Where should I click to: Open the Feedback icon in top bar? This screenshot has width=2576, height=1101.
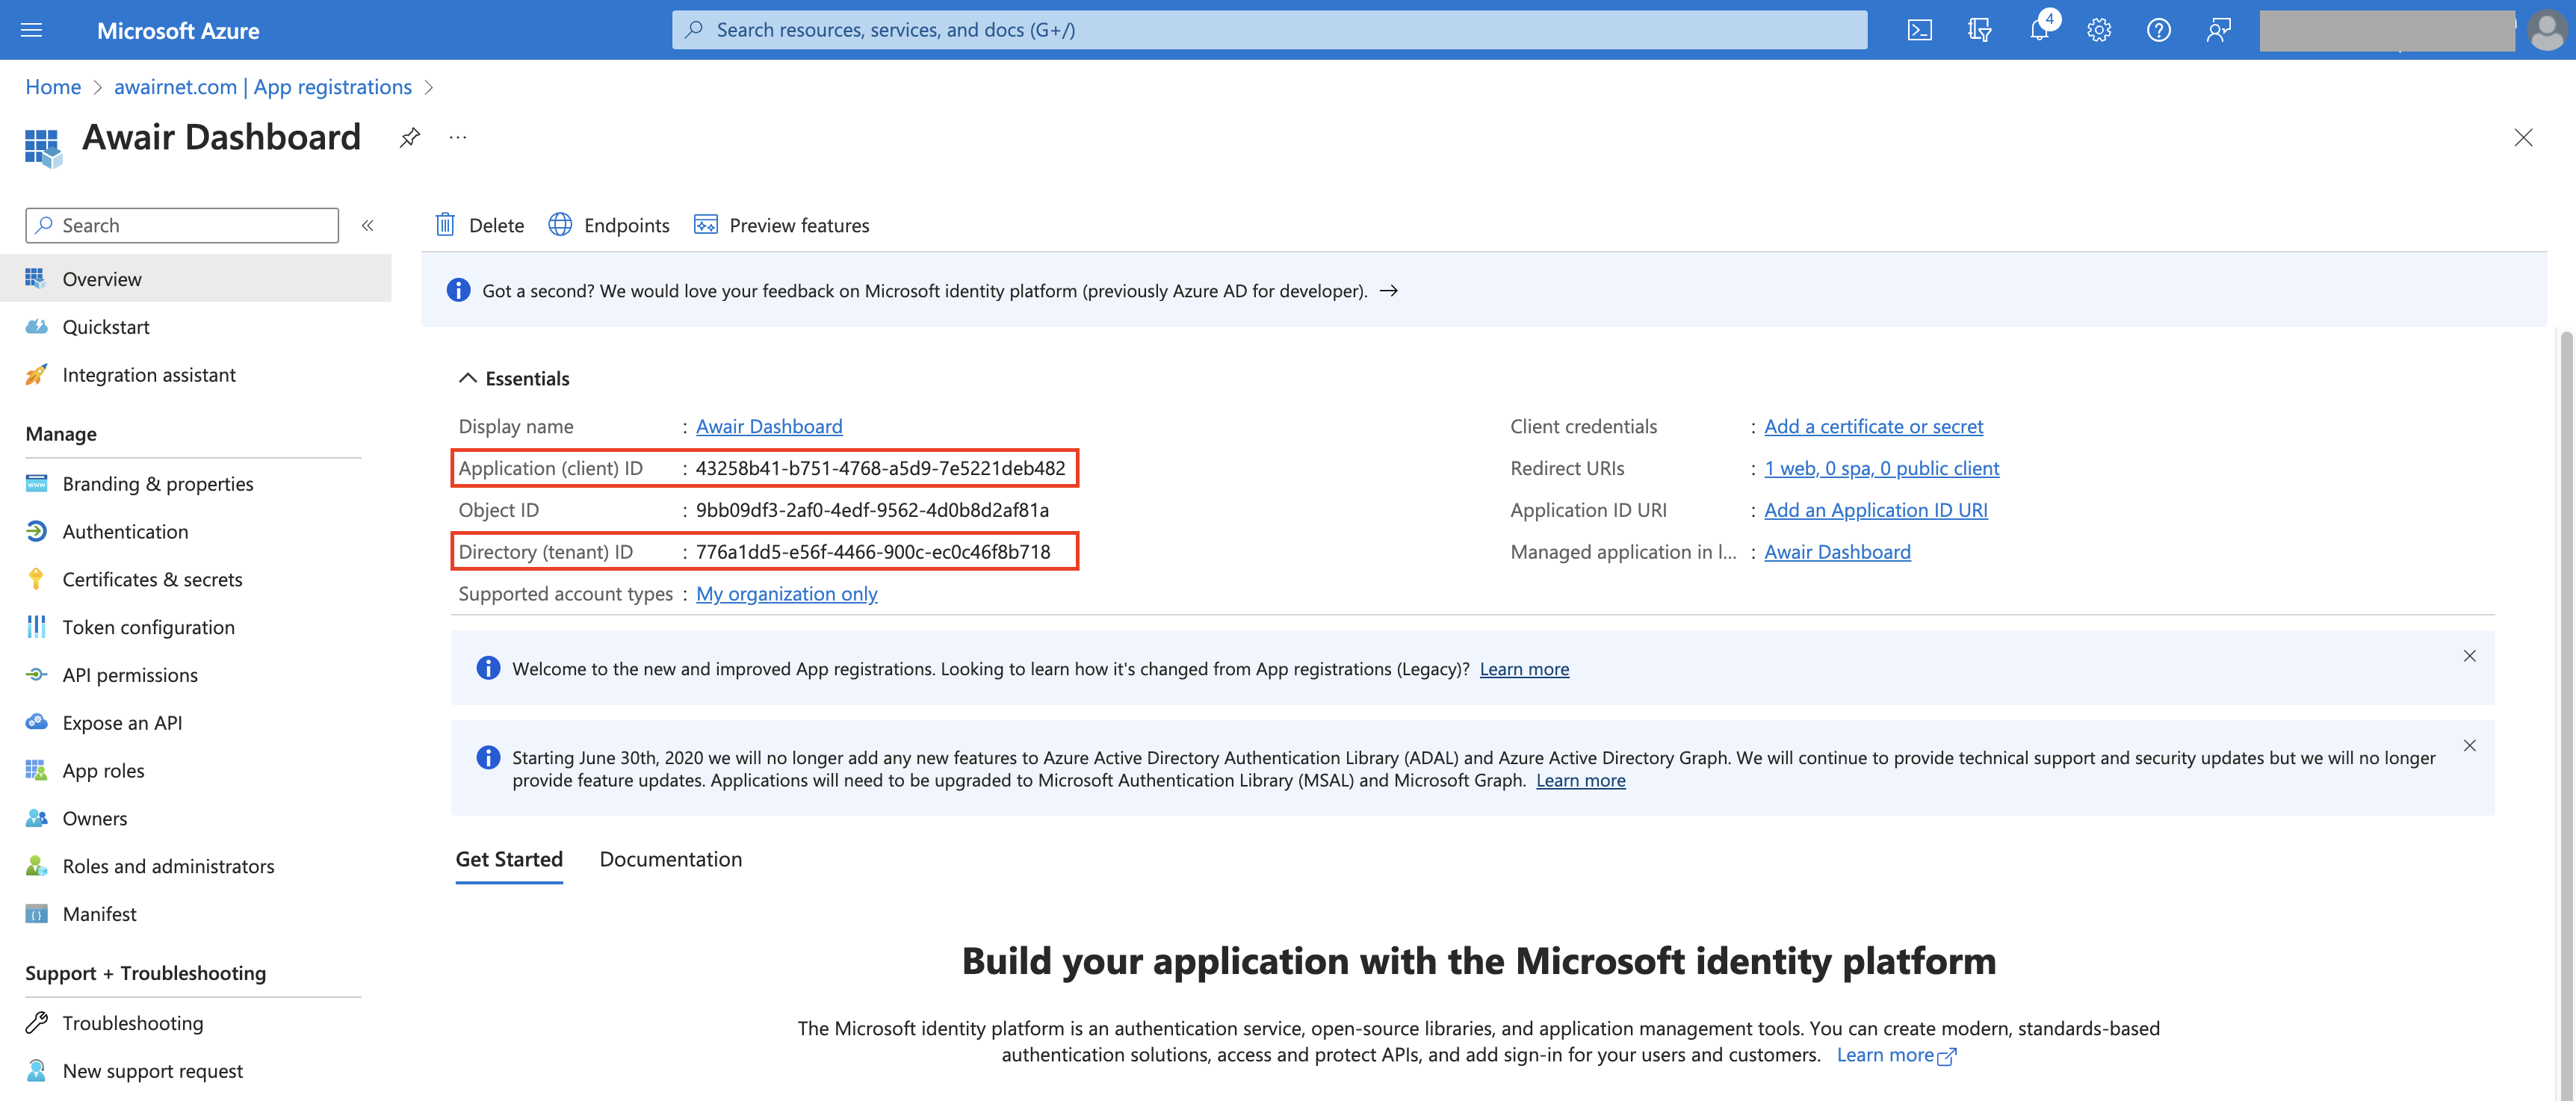point(2219,30)
